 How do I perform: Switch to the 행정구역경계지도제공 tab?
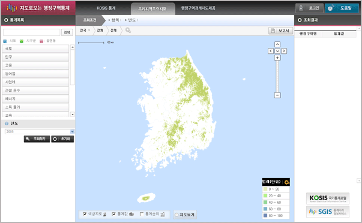[x=198, y=8]
